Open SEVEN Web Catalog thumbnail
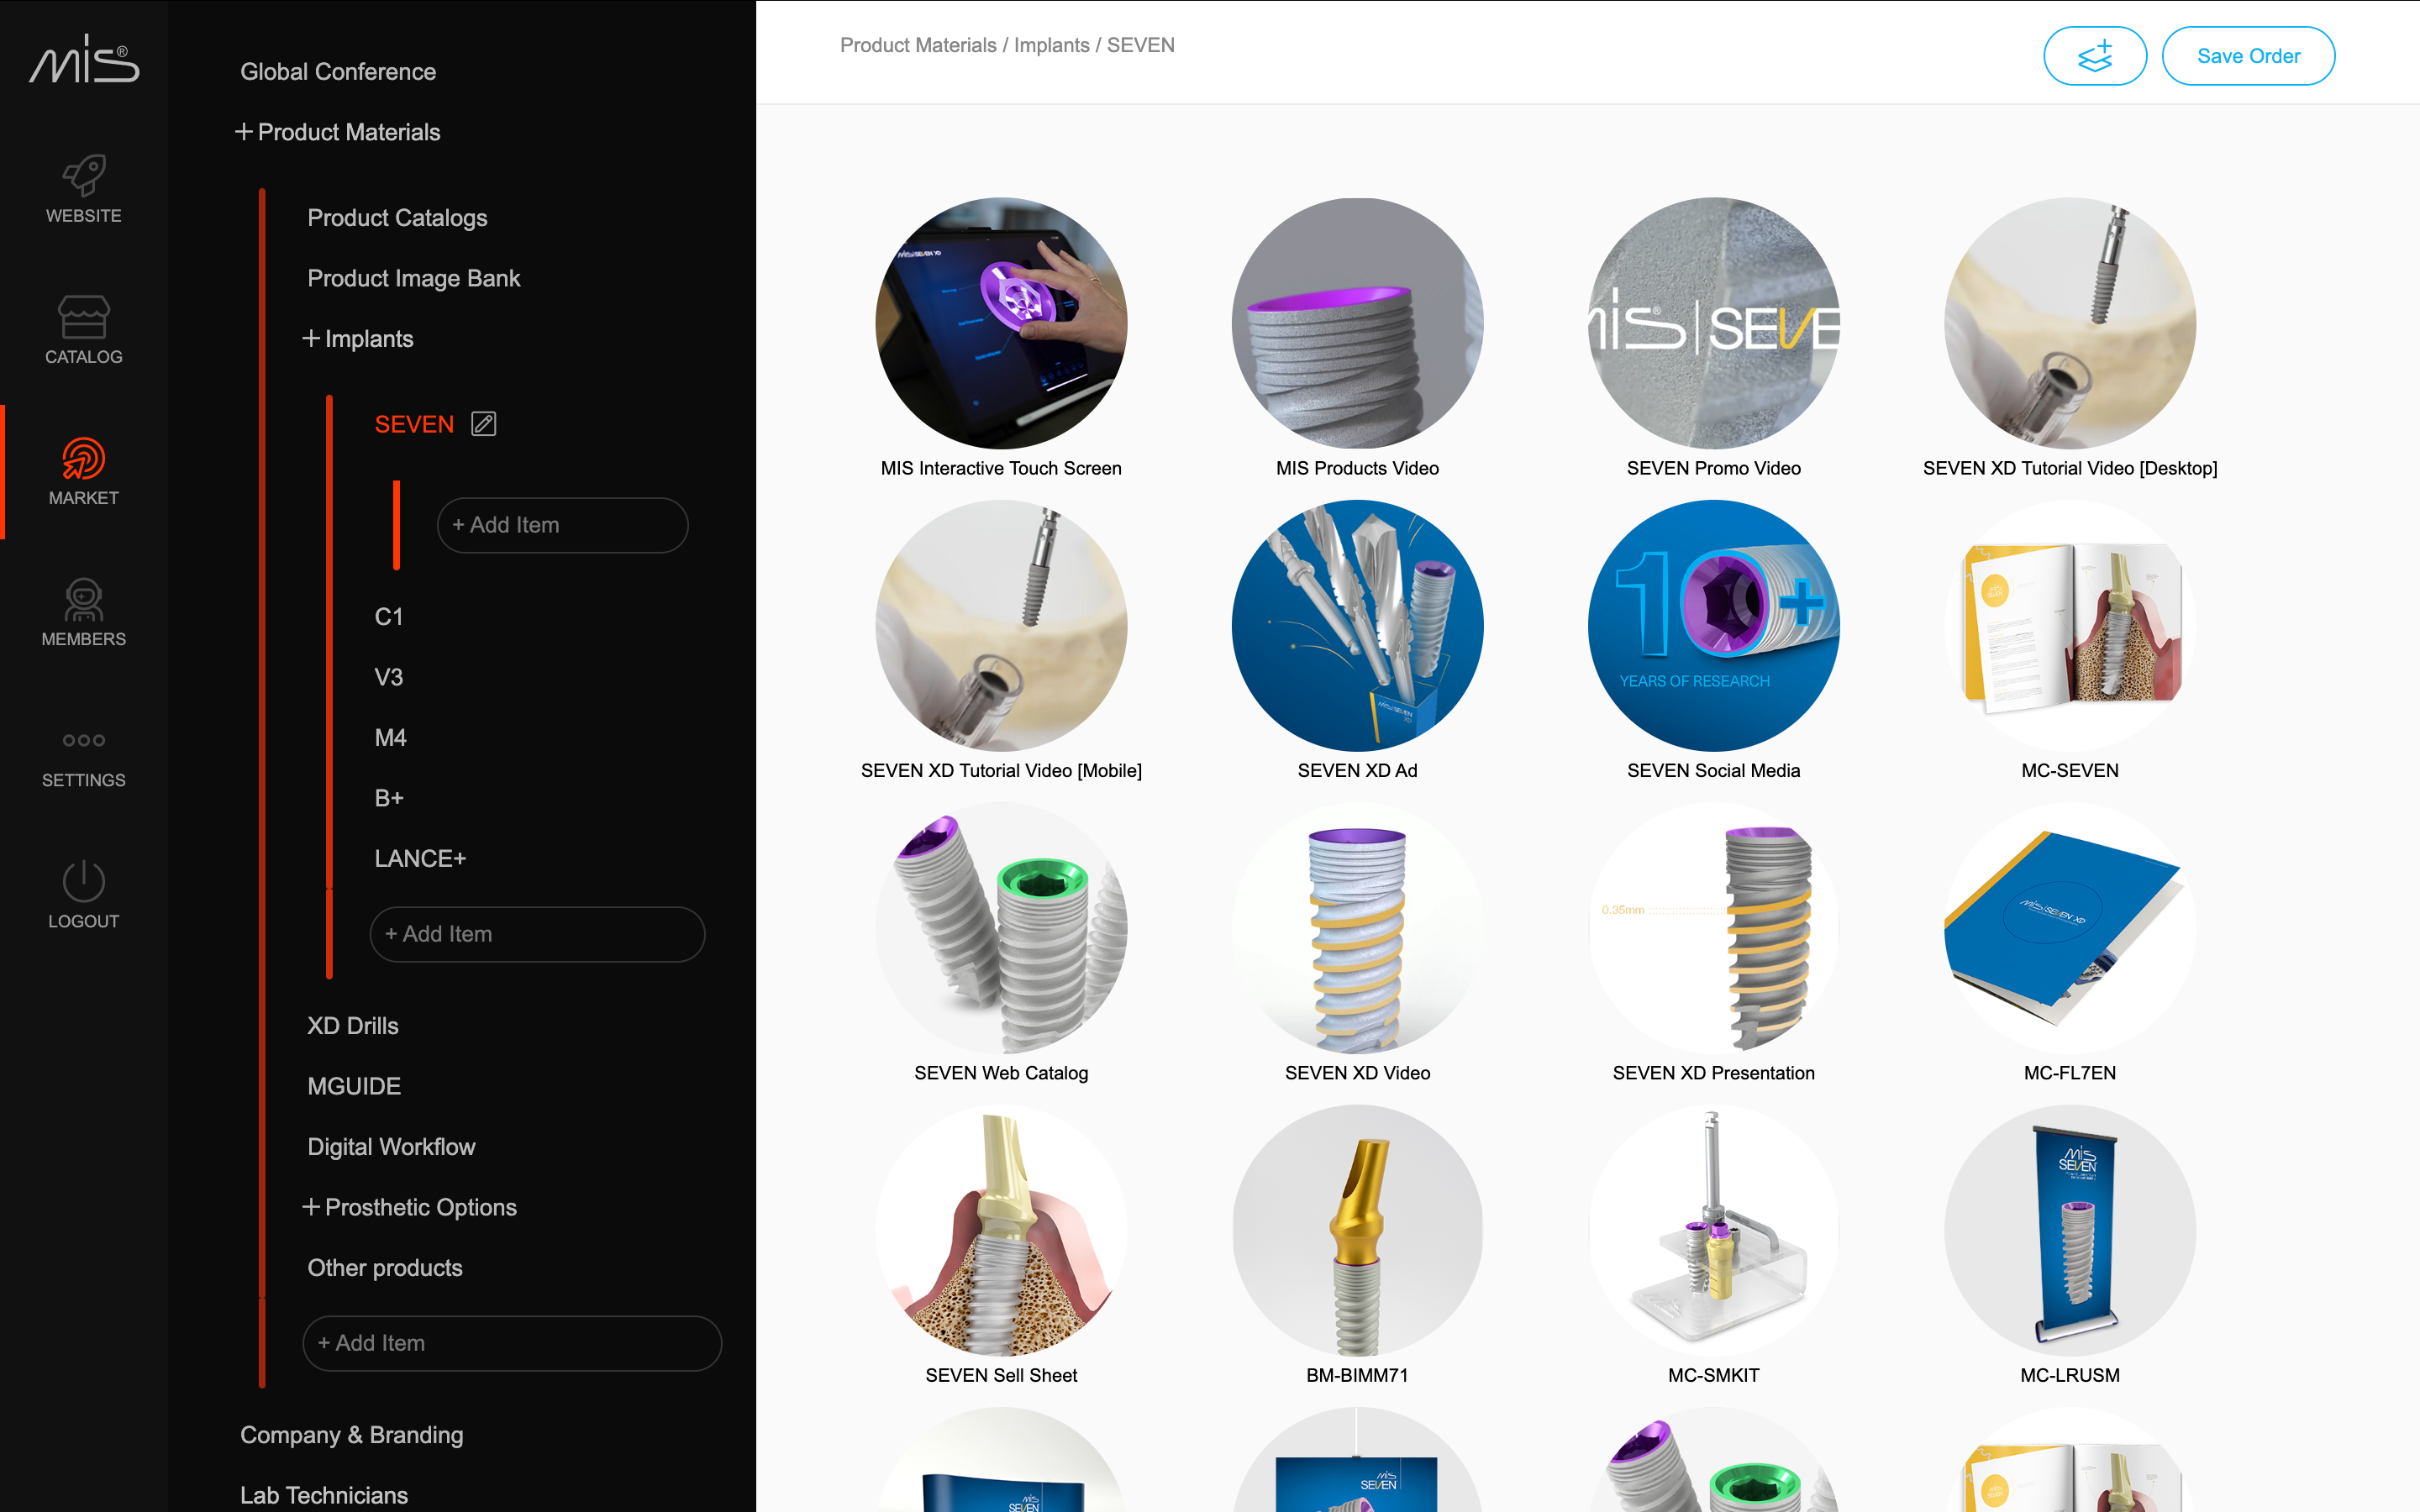The width and height of the screenshot is (2420, 1512). 1001,928
